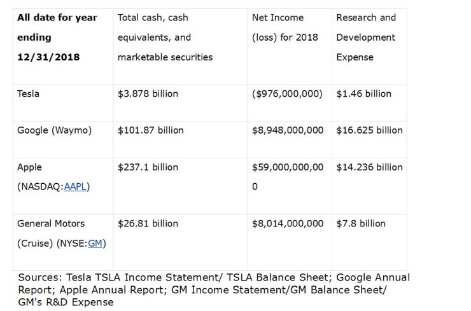Click the Apple row label

tap(29, 167)
